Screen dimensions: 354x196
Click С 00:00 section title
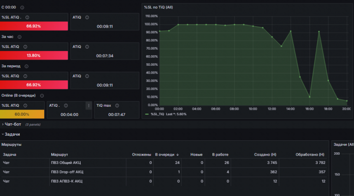click(x=9, y=7)
